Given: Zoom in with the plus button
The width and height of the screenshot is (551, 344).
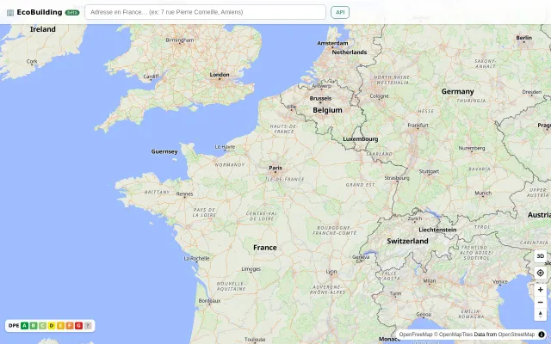Looking at the screenshot, I should pyautogui.click(x=541, y=290).
